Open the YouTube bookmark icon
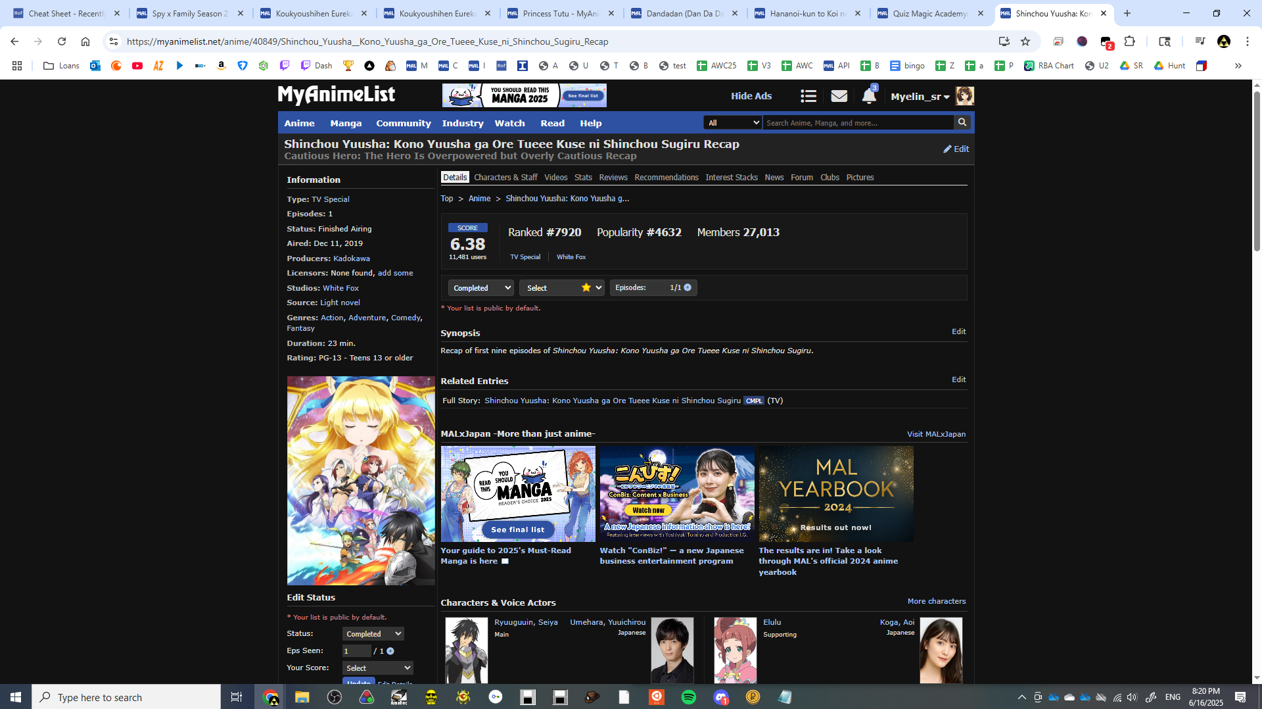The height and width of the screenshot is (709, 1262). (x=137, y=66)
